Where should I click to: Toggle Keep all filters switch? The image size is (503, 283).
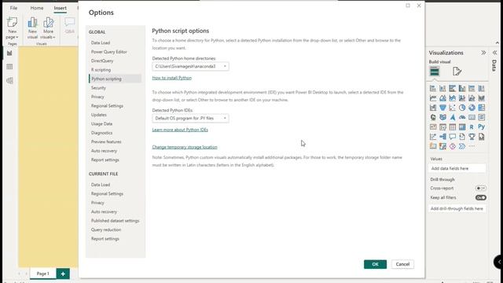click(480, 197)
